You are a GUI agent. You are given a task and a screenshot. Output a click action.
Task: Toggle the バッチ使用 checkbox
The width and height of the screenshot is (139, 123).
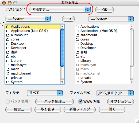[8, 101]
